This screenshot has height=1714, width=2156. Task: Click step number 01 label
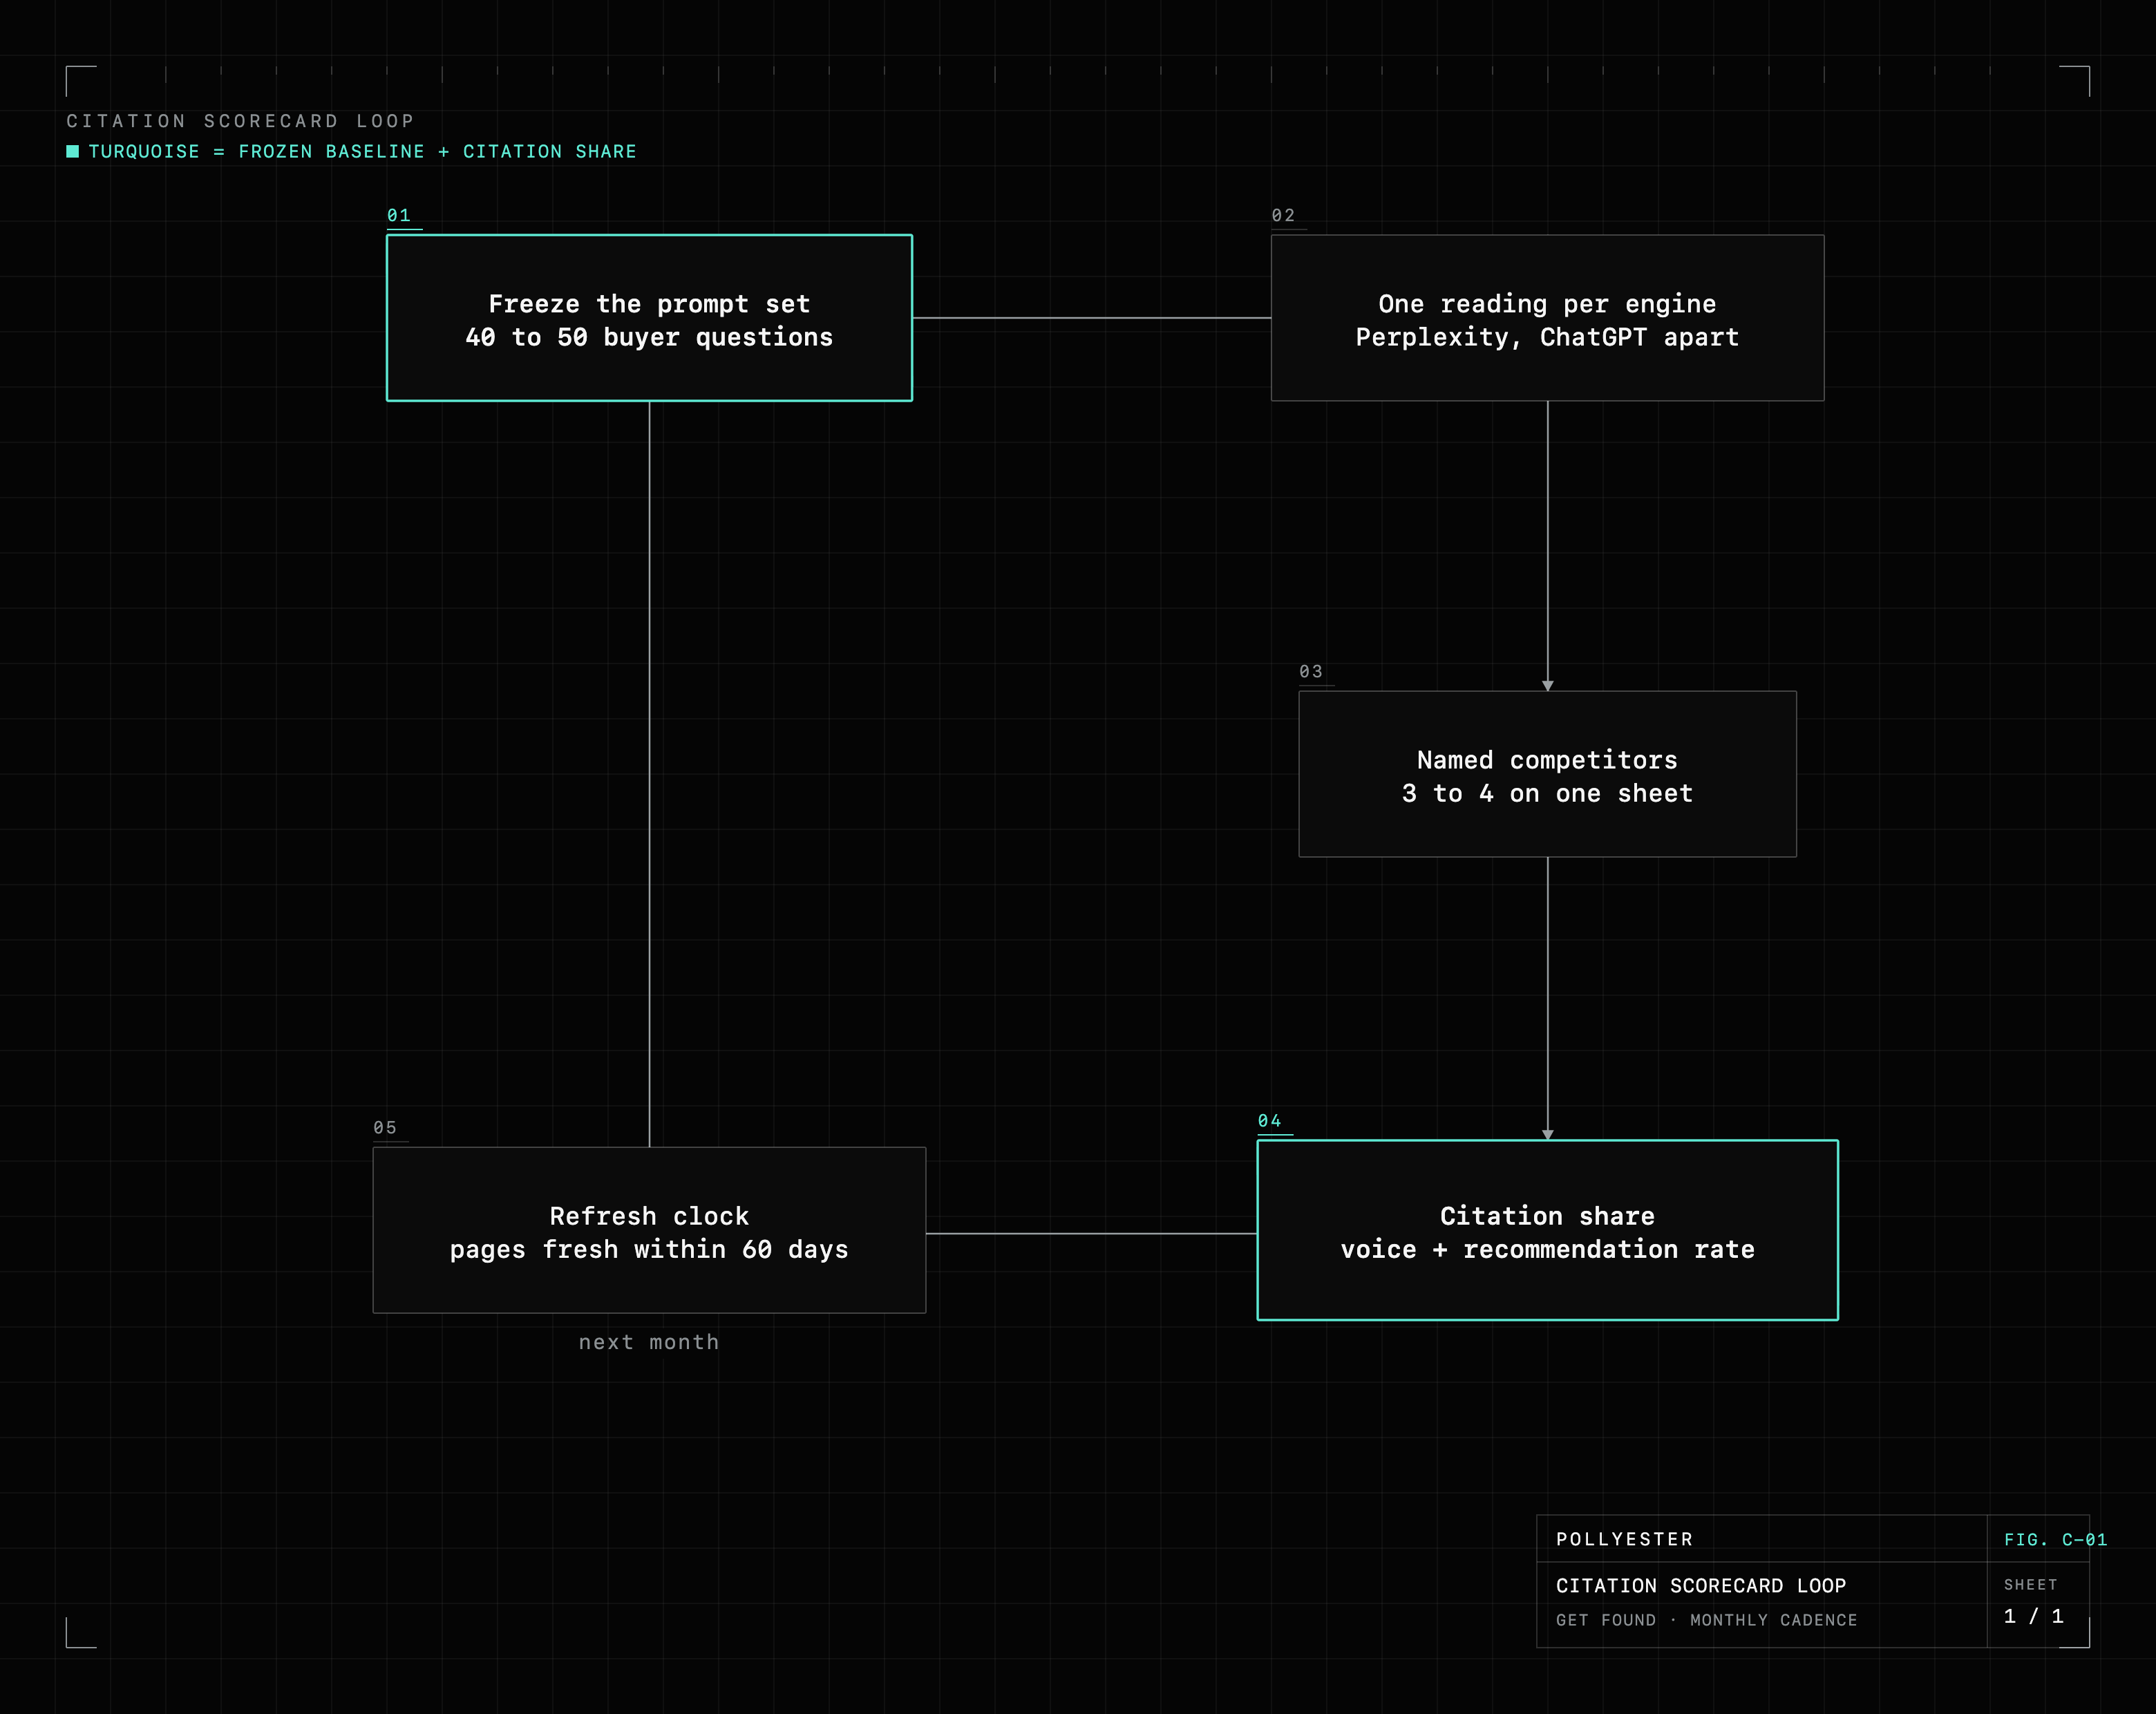[x=399, y=215]
